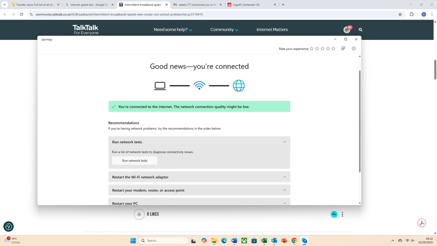Screen dimensions: 437x246
Task: Click the Get Help window vertical scrollbar
Action: point(360,121)
